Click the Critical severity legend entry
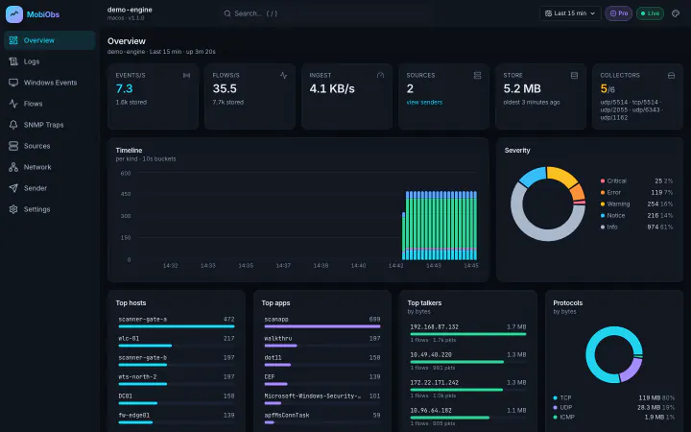Image resolution: width=691 pixels, height=432 pixels. point(636,180)
